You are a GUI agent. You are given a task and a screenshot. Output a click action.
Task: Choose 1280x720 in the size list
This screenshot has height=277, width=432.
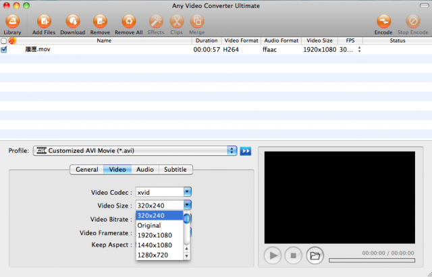(x=159, y=255)
